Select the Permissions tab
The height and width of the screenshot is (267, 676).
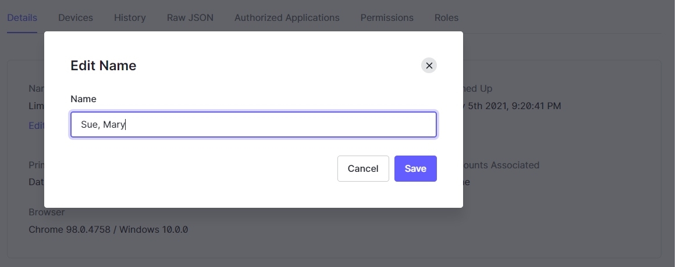click(x=387, y=17)
